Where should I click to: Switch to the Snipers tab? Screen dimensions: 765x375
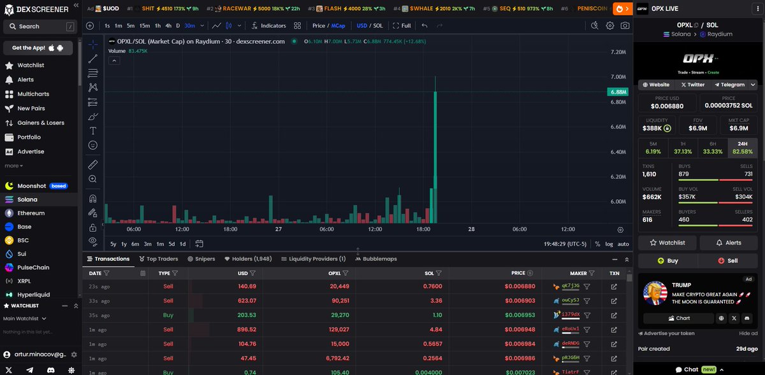201,259
